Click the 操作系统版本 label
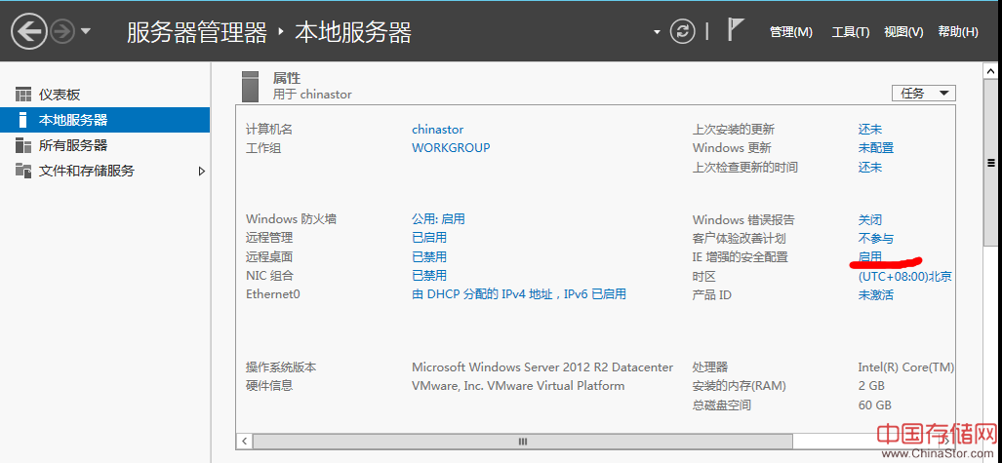 point(281,367)
